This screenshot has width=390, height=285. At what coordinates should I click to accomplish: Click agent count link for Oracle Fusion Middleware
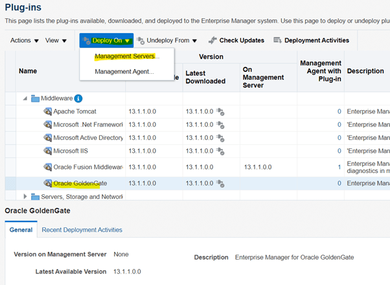click(339, 167)
